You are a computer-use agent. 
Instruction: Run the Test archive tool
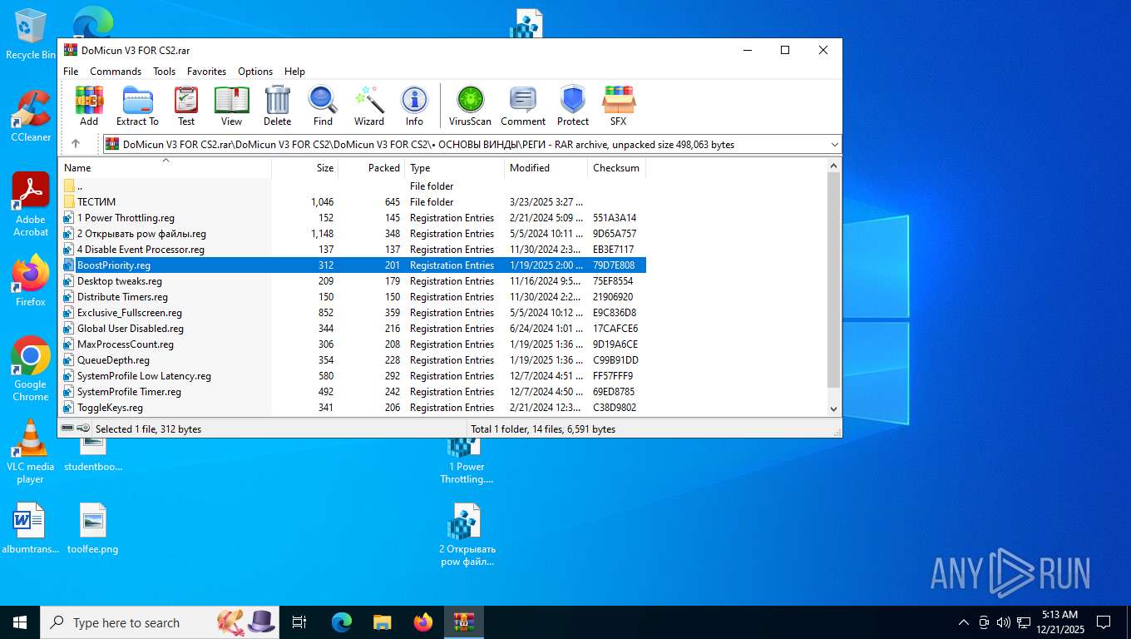186,106
